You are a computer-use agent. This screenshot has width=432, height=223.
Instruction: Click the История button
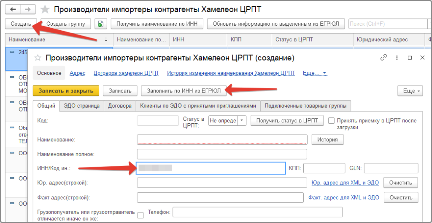click(327, 140)
